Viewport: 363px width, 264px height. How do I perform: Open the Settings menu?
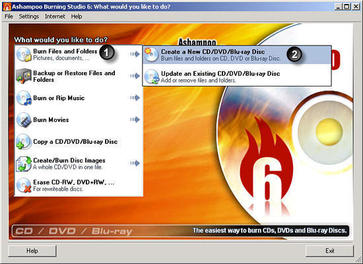[x=29, y=16]
